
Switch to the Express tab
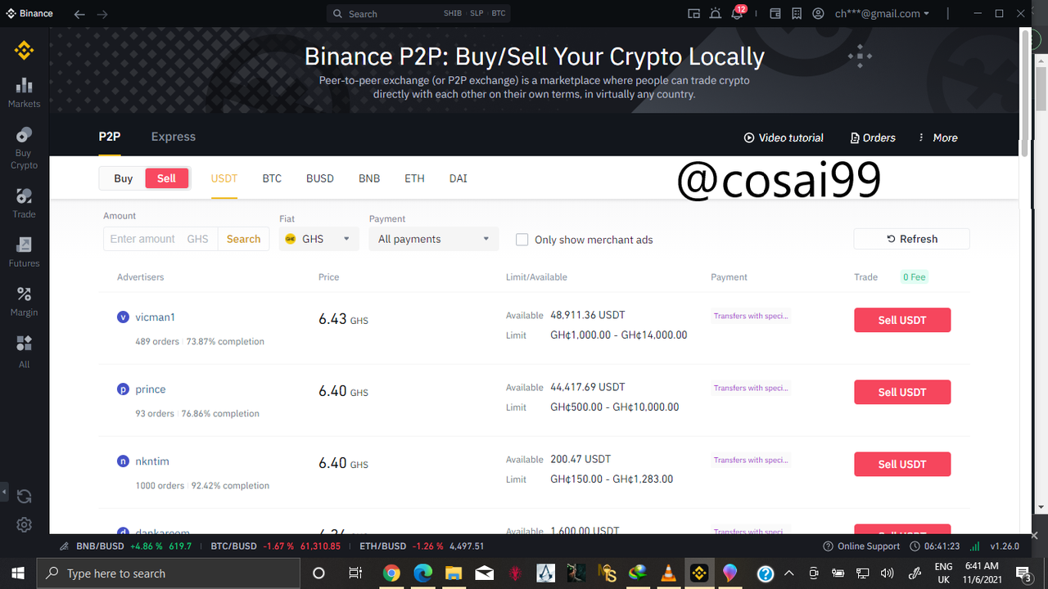(174, 137)
